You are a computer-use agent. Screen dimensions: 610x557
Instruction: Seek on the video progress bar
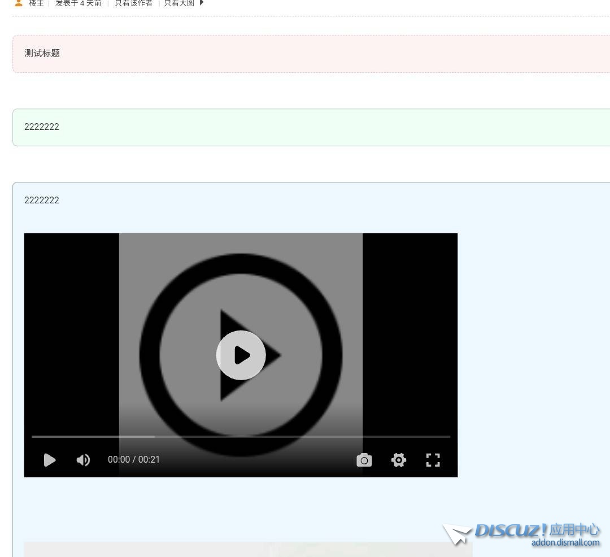pos(241,437)
